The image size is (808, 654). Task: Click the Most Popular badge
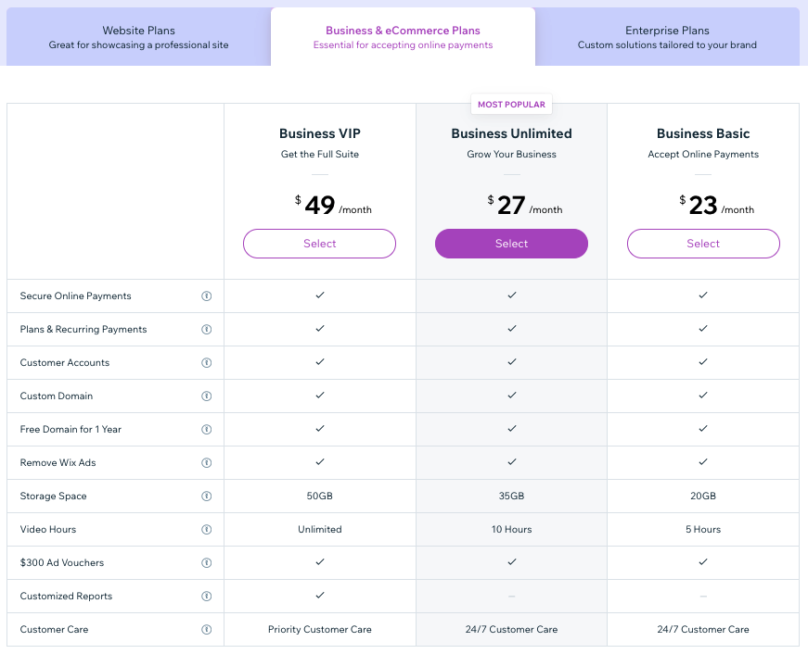[x=511, y=105]
